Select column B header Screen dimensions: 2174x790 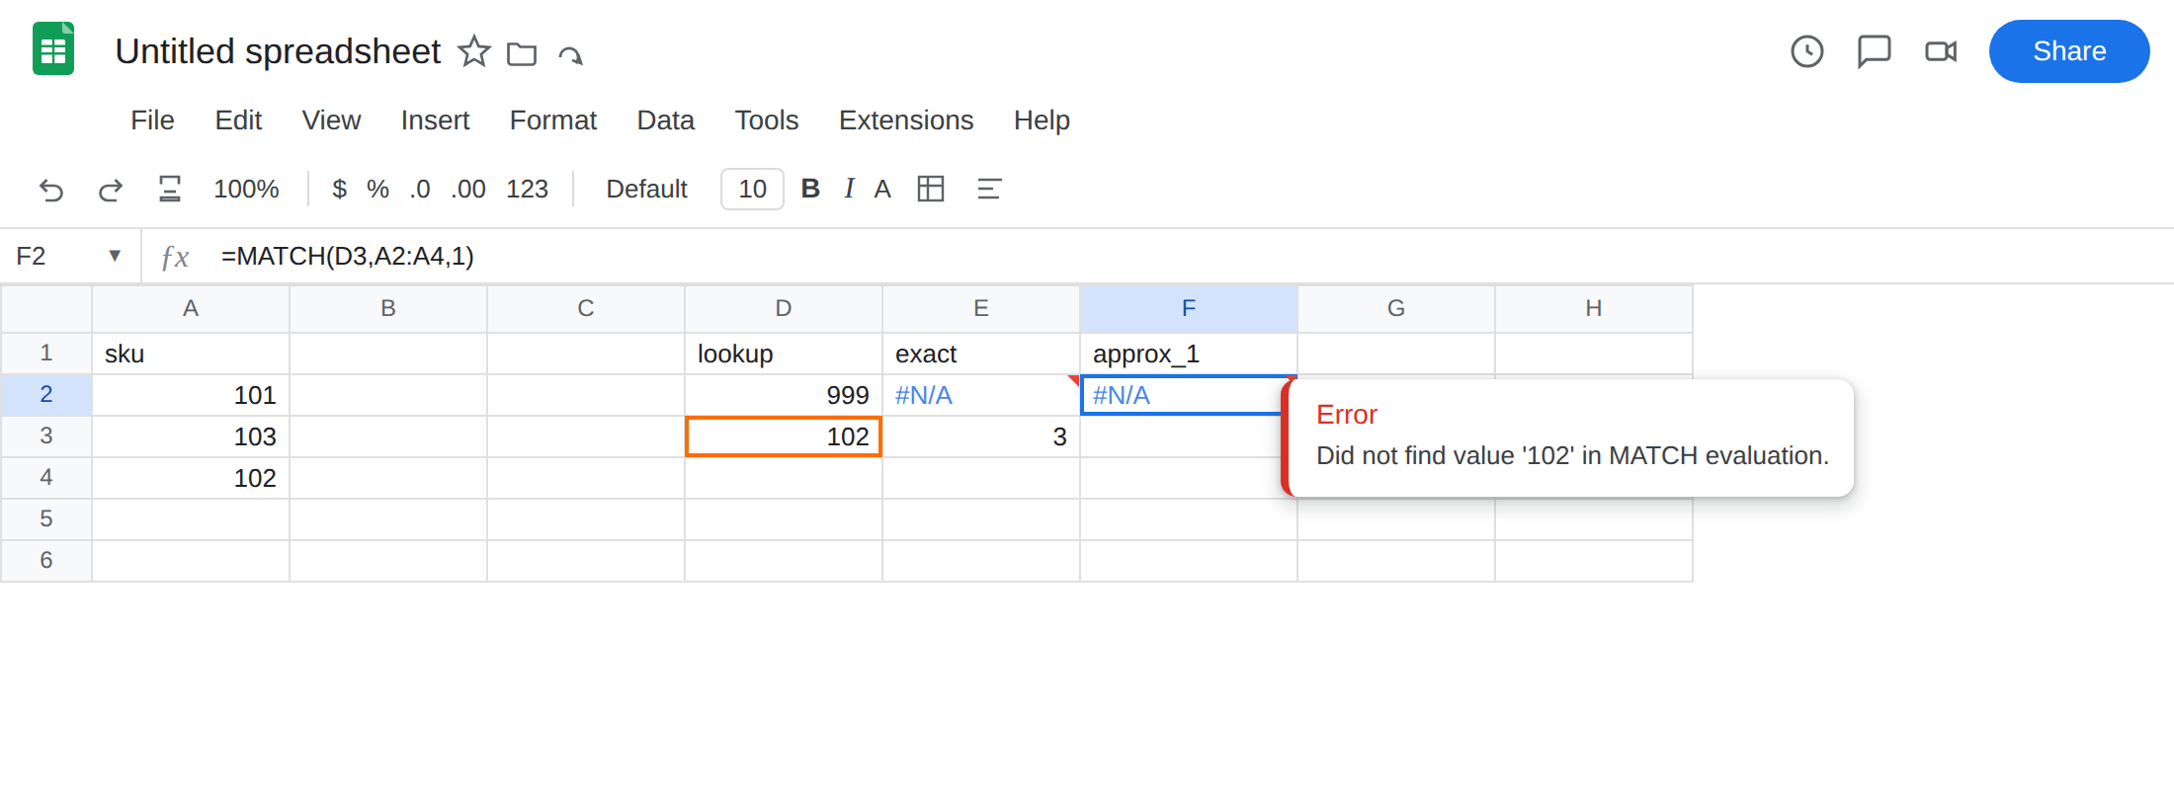point(388,309)
